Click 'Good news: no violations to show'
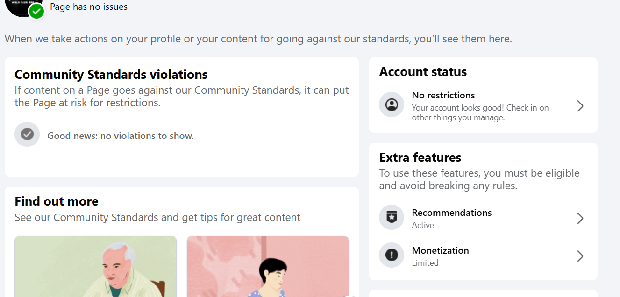620x297 pixels. (x=121, y=136)
